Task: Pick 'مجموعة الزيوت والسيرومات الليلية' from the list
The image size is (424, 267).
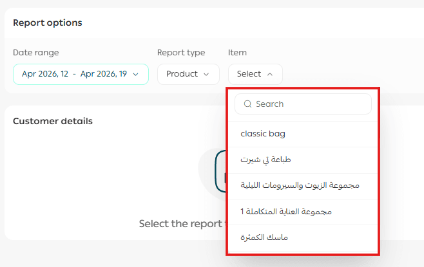Action: (300, 186)
